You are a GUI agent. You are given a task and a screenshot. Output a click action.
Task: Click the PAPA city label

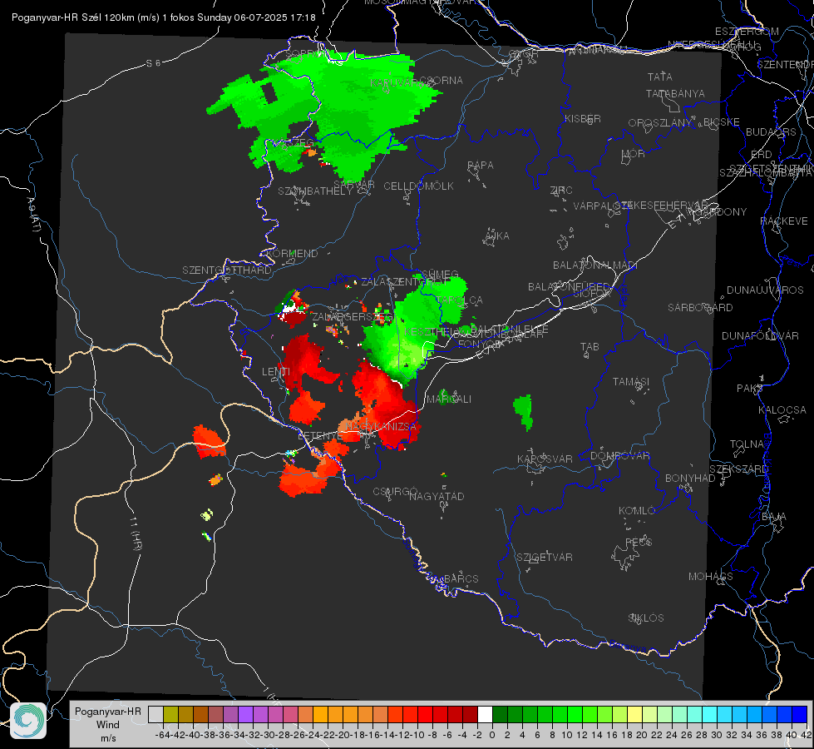481,165
